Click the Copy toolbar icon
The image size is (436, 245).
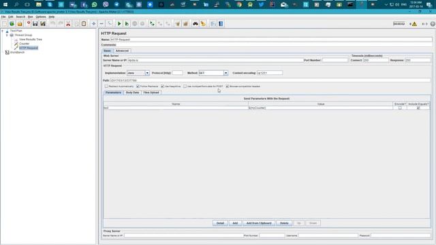click(76, 24)
